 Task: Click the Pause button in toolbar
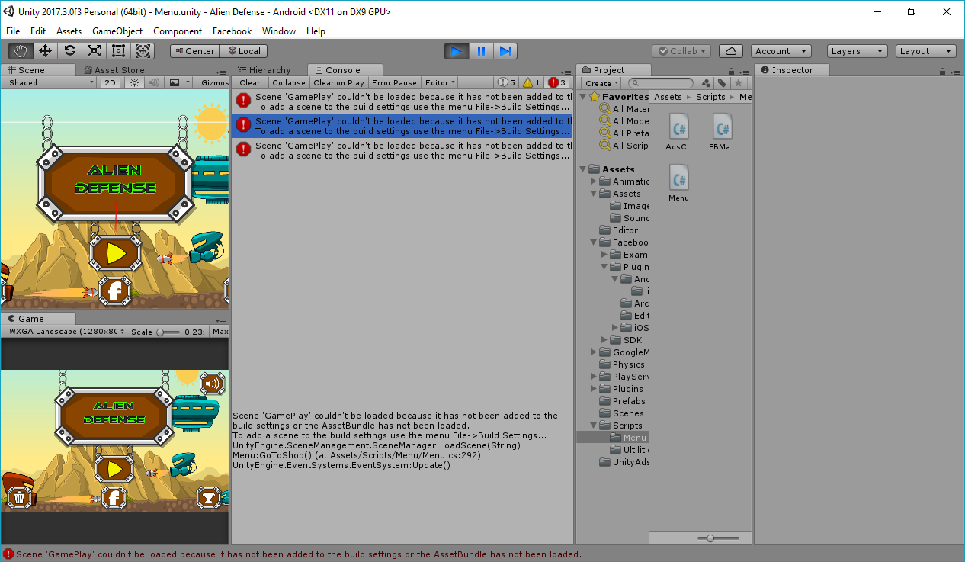481,51
